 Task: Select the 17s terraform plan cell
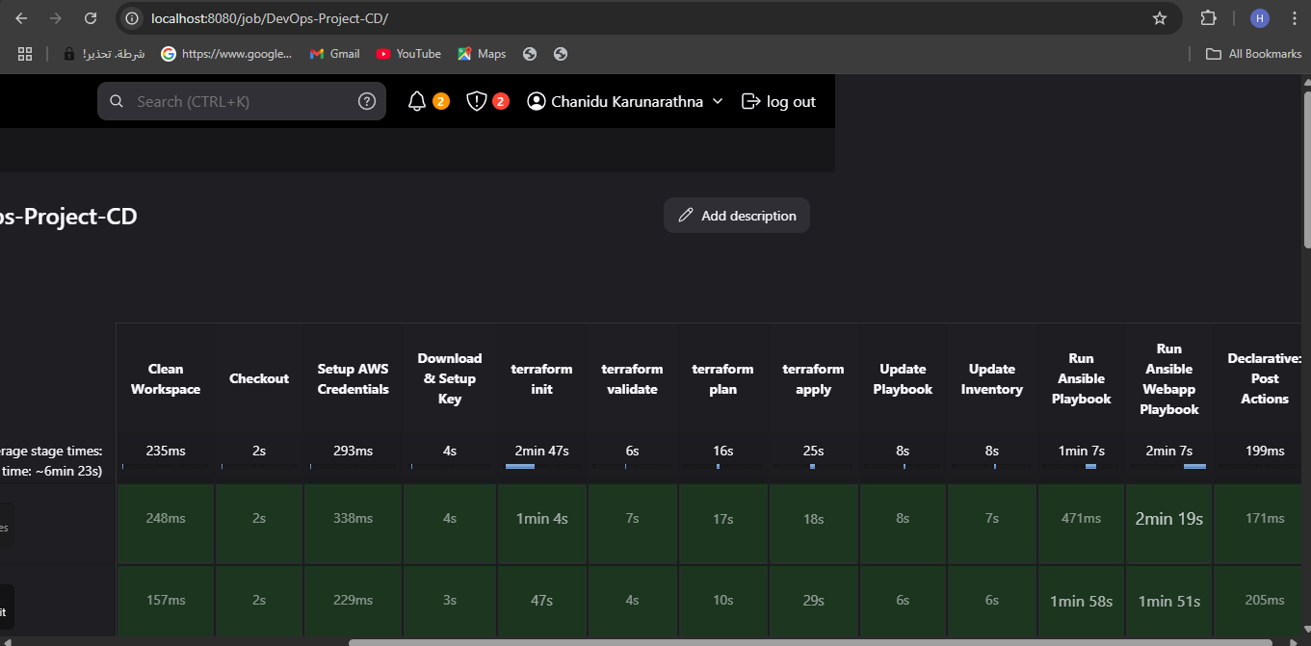723,523
